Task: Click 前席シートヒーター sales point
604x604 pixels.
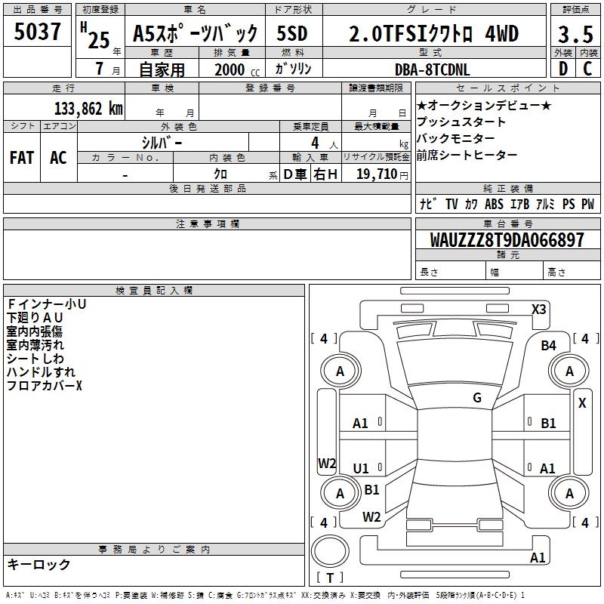Action: tap(467, 155)
